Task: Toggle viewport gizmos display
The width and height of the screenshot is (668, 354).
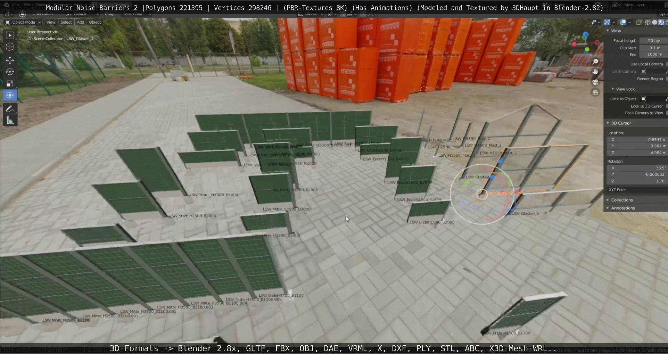Action: tap(607, 22)
